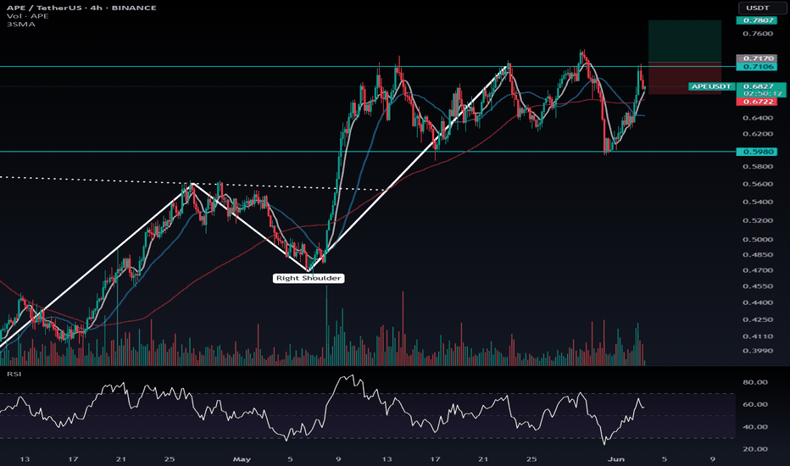Select the RSI pane legend label

point(14,374)
